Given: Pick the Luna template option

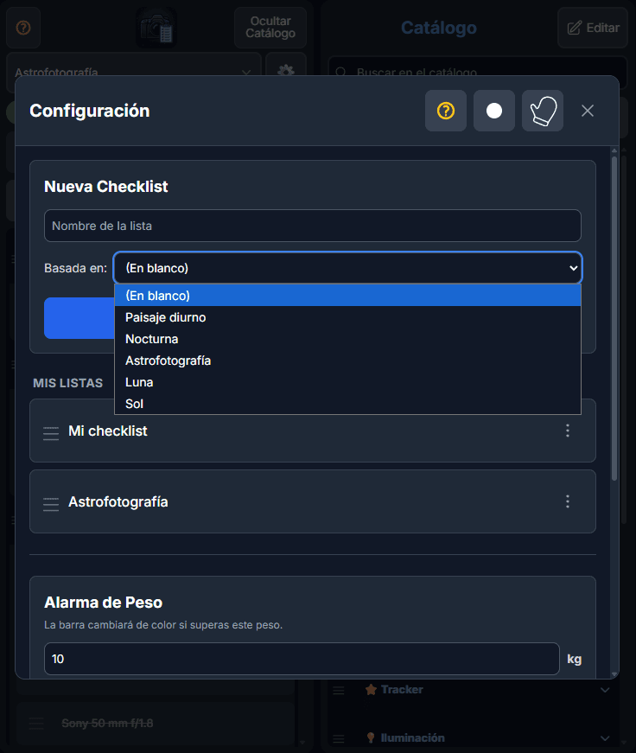Looking at the screenshot, I should (139, 382).
